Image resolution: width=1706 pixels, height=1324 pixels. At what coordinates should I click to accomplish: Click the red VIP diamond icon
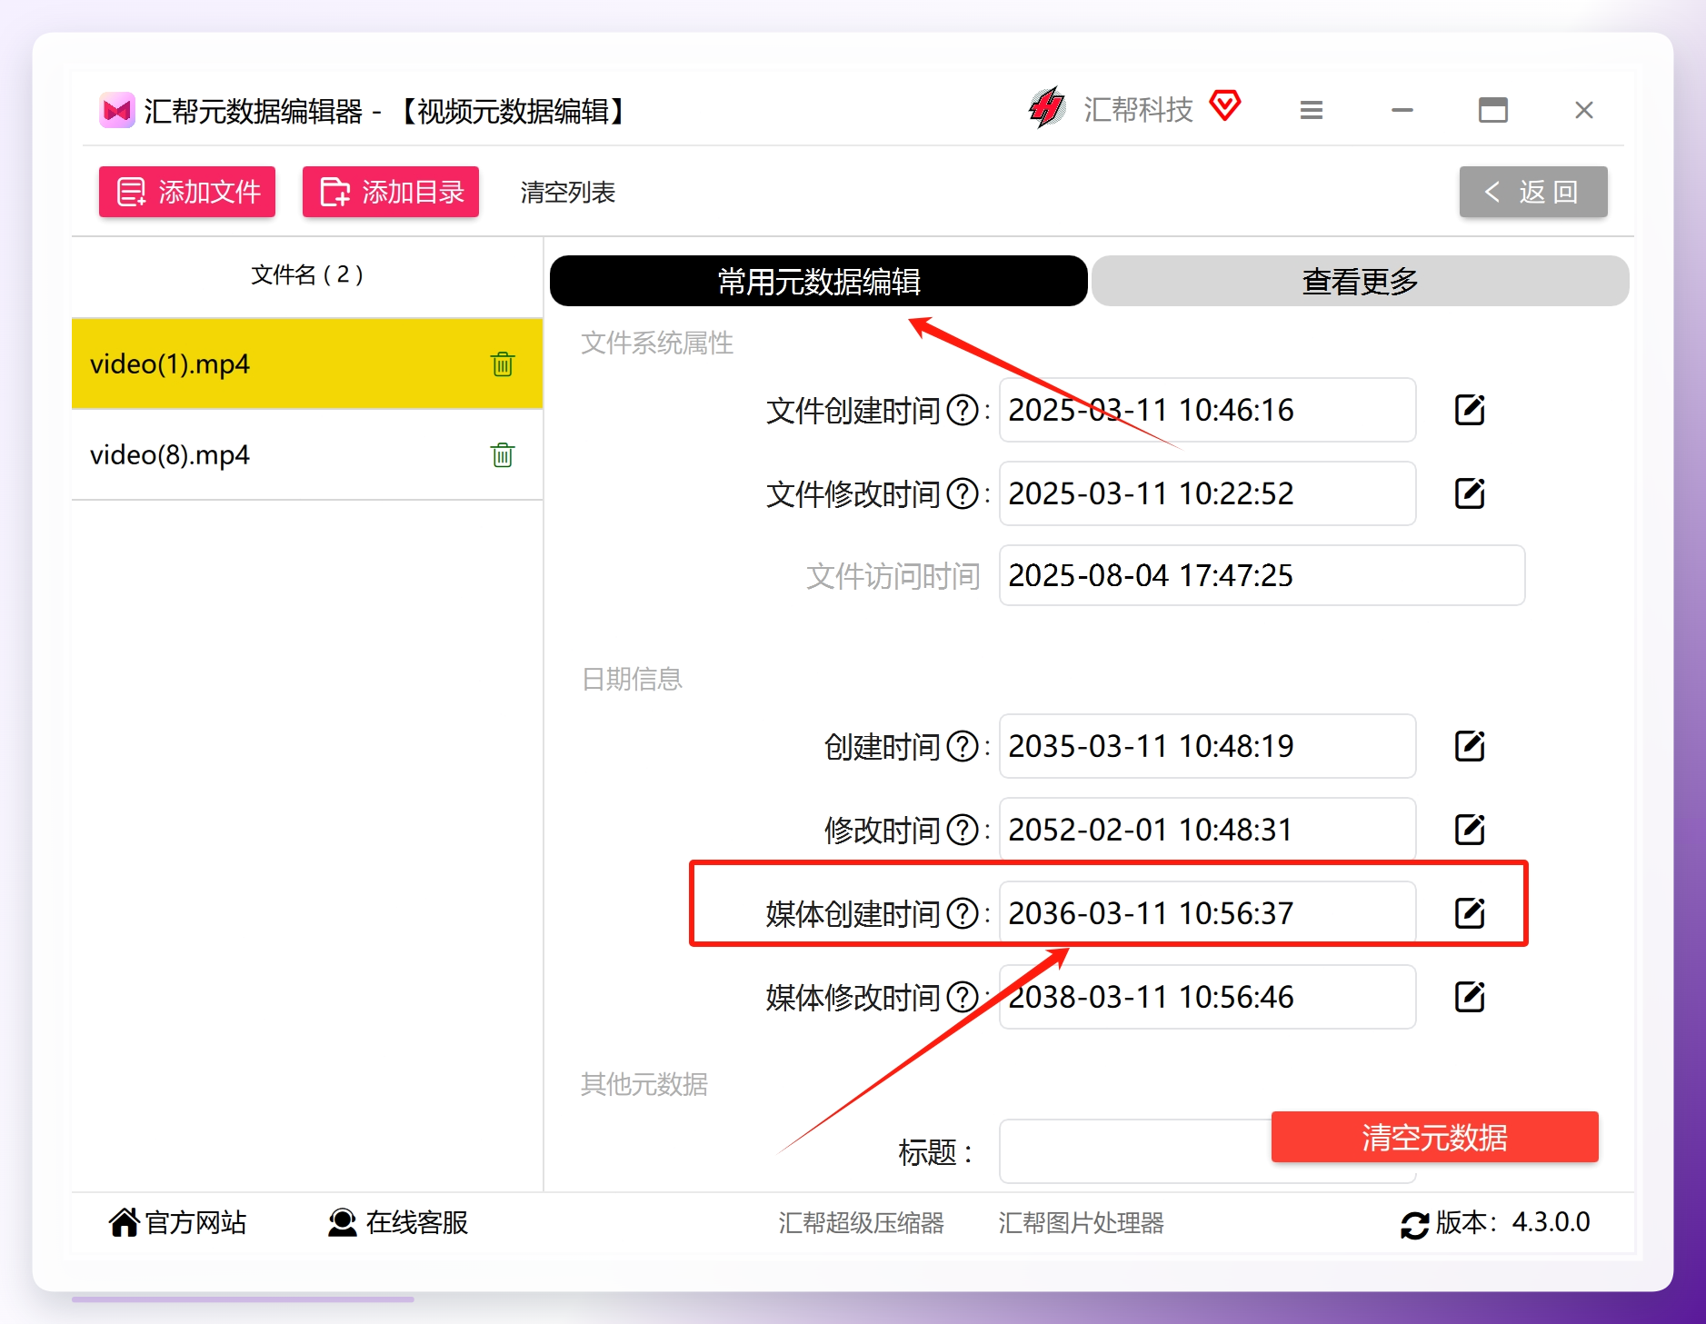(x=1225, y=105)
